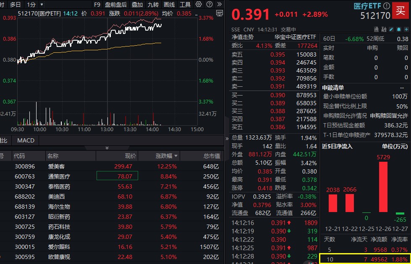Click the red 买 buy button

coord(401,10)
